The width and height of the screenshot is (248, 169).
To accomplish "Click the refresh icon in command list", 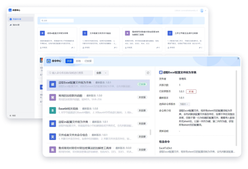I will click(x=148, y=73).
